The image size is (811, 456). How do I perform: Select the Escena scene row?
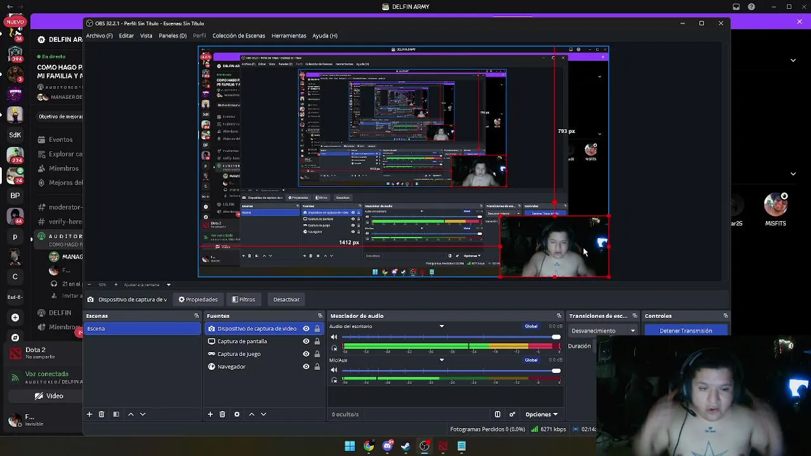click(x=143, y=329)
